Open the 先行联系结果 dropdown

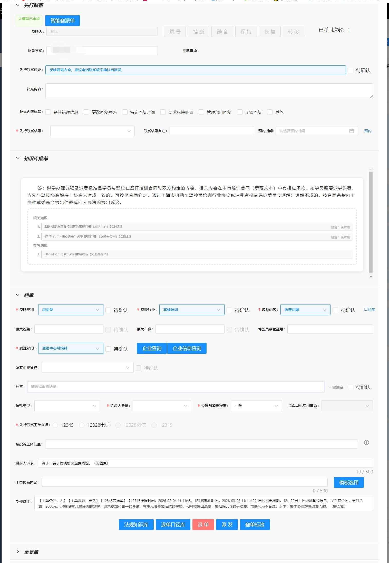(92, 131)
